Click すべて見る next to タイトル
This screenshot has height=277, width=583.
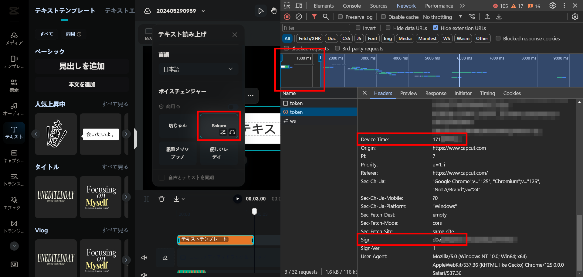tap(115, 167)
